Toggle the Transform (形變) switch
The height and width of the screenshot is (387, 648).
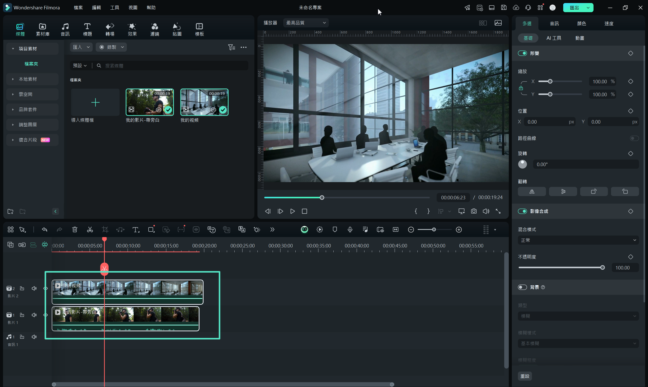coord(522,53)
